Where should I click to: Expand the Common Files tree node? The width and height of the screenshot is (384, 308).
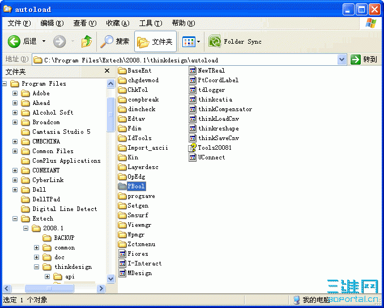[15, 151]
